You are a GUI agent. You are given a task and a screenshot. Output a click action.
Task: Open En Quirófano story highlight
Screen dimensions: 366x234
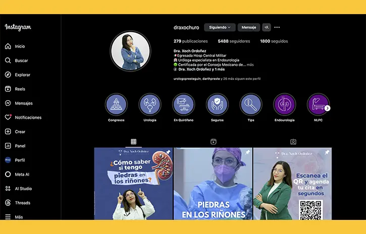click(184, 105)
